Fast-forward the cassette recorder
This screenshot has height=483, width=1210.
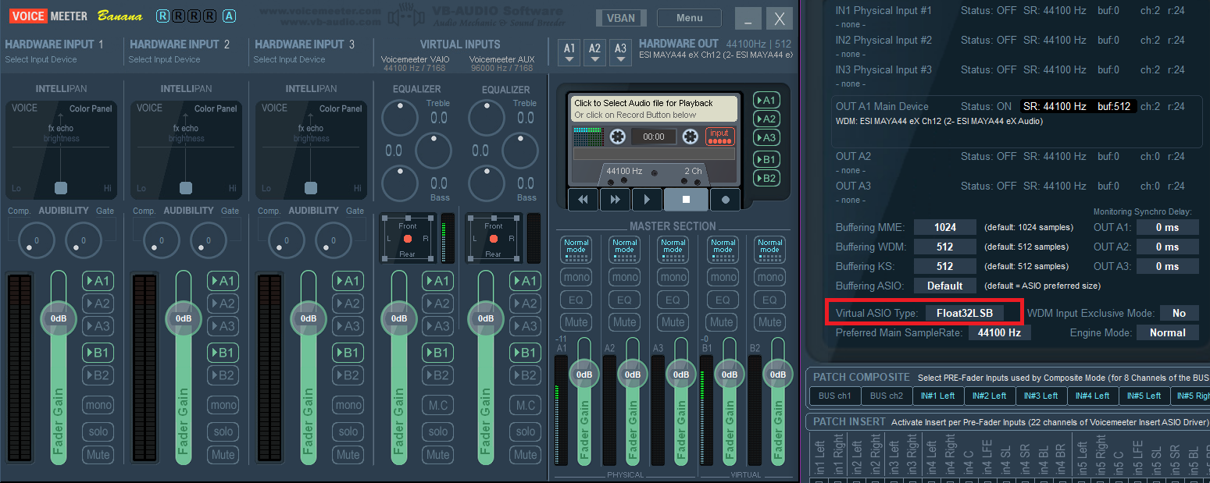(x=615, y=199)
